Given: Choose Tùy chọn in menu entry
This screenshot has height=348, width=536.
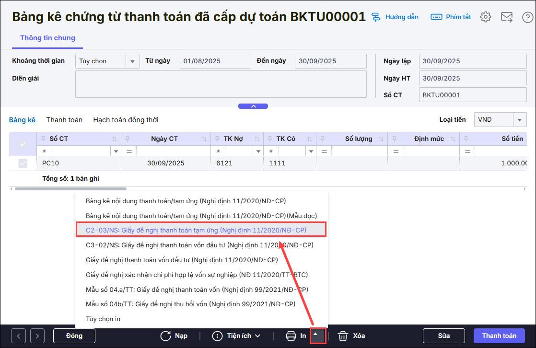Looking at the screenshot, I should 103,319.
